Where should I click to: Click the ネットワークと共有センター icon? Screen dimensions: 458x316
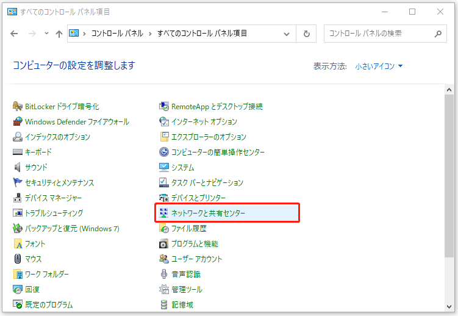click(x=164, y=213)
